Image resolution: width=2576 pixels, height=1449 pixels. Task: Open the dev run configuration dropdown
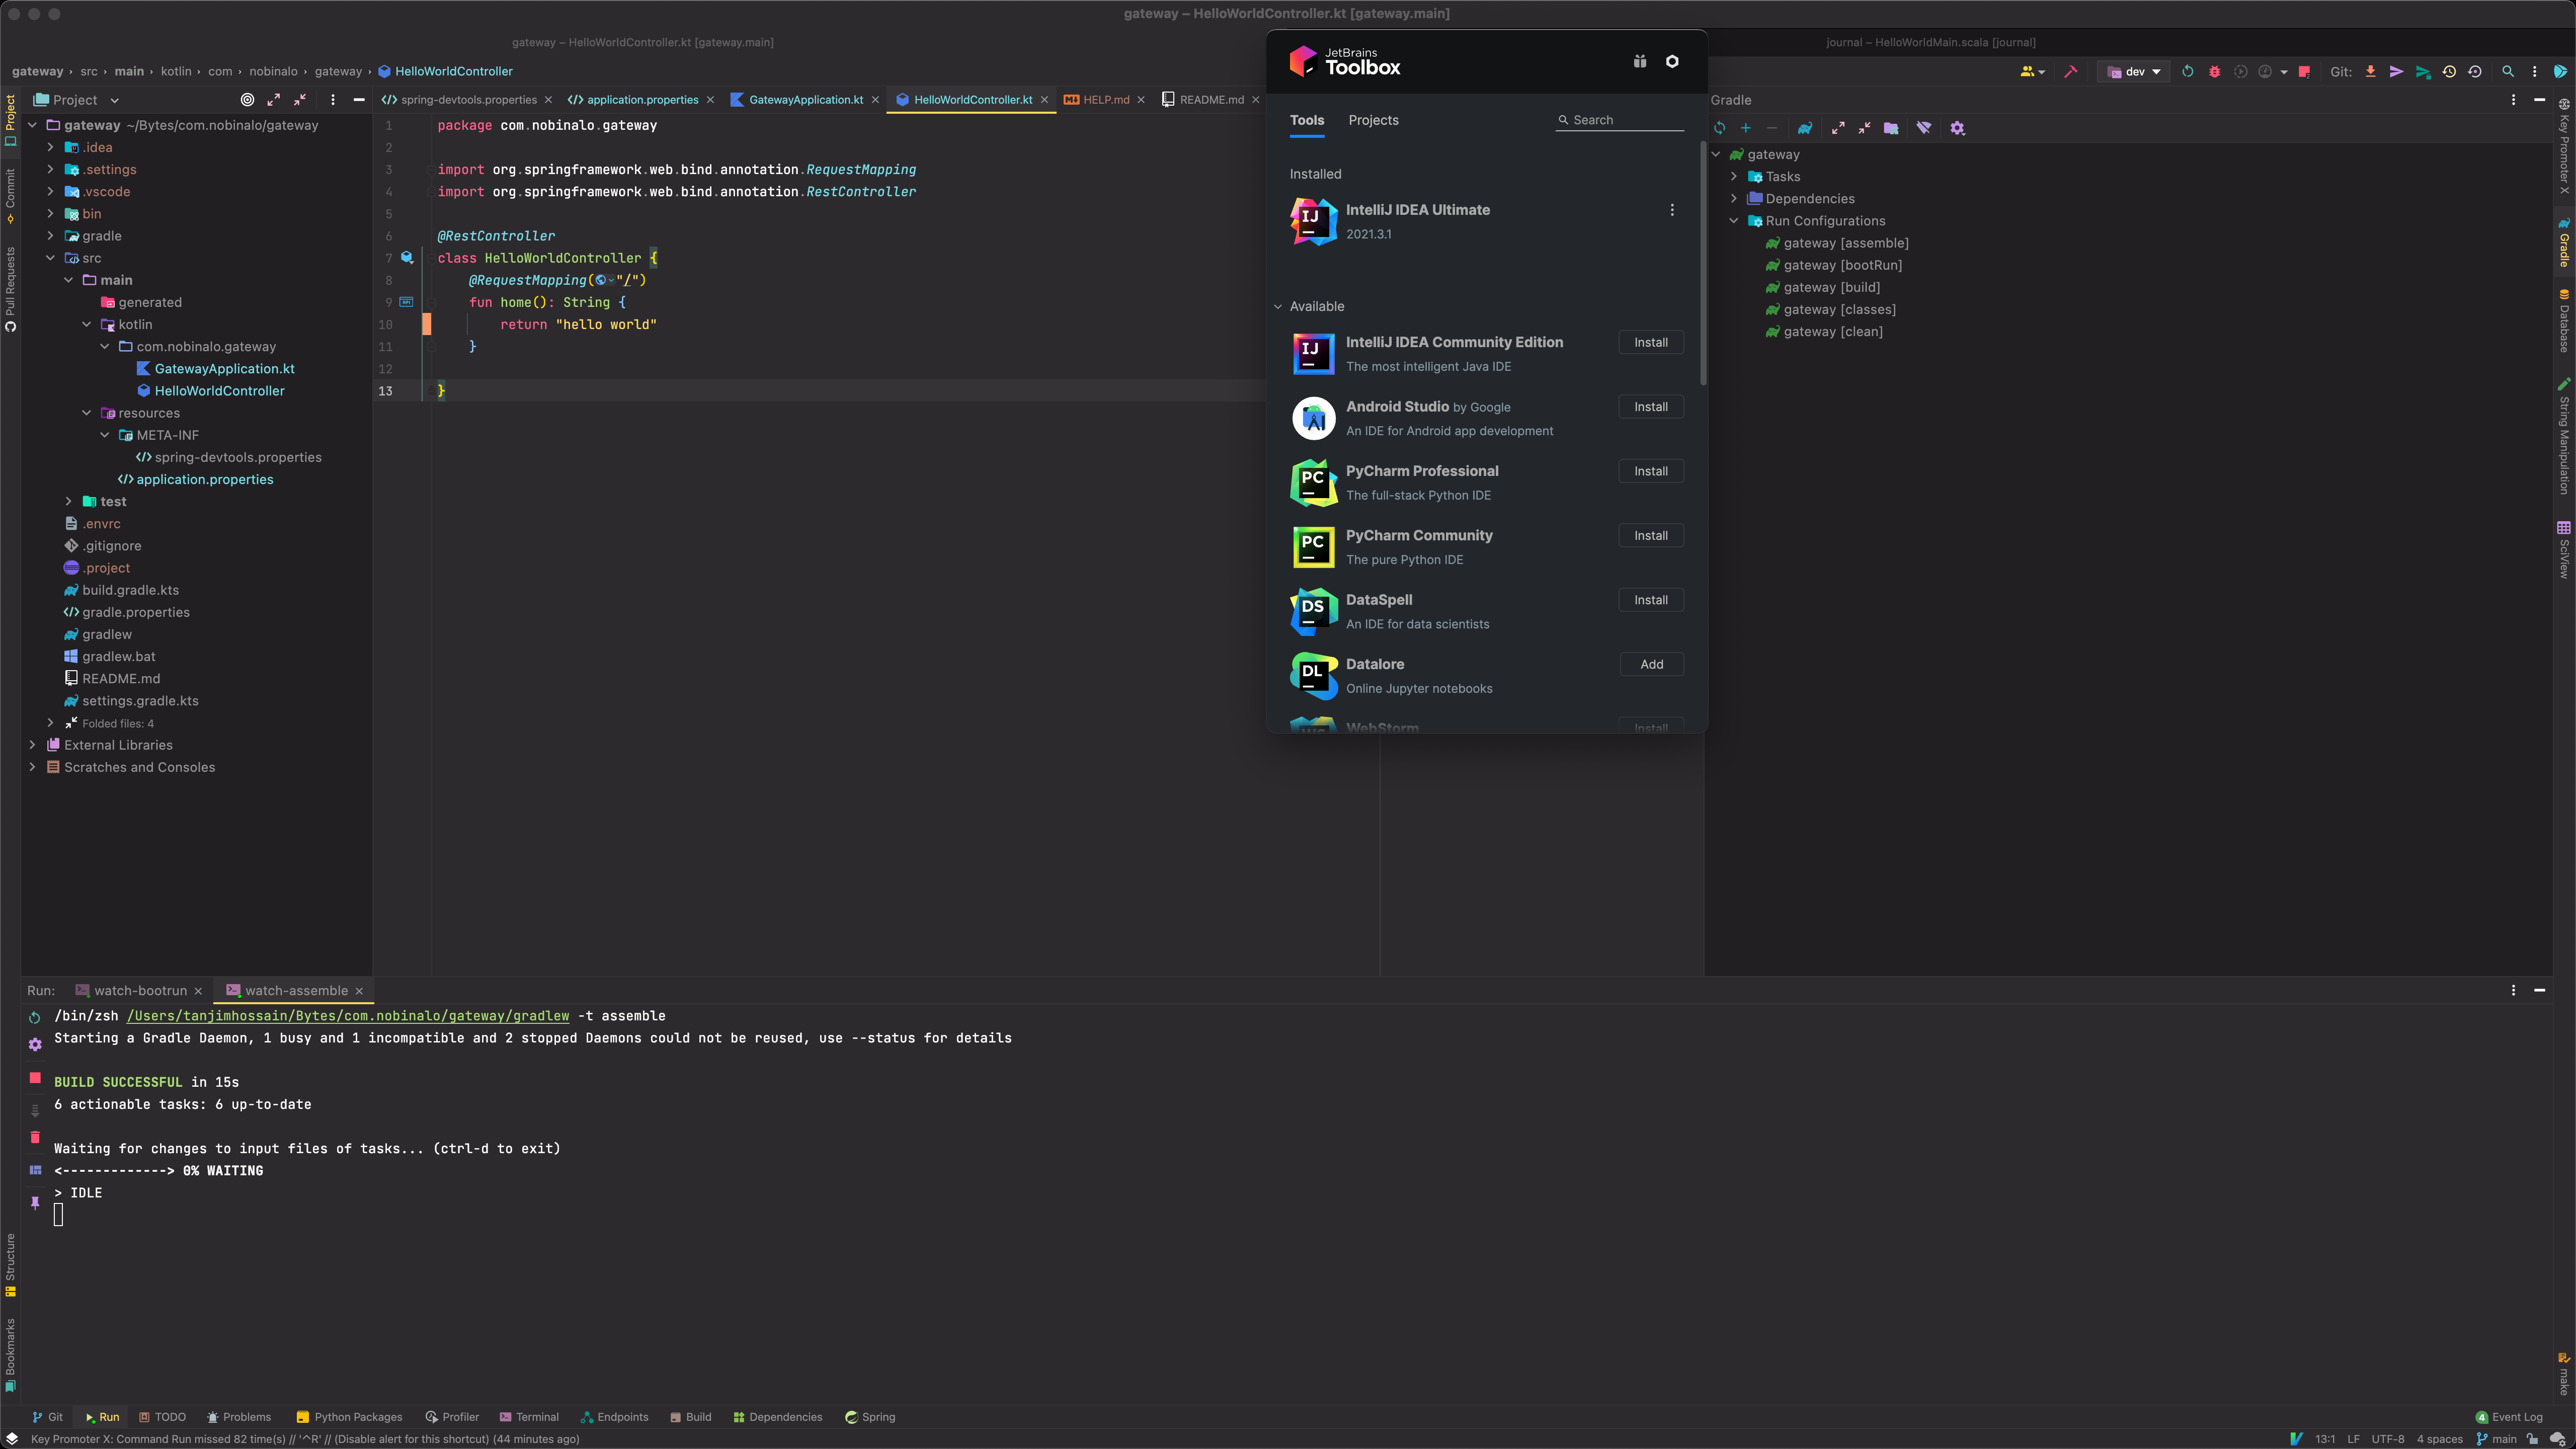[2134, 72]
